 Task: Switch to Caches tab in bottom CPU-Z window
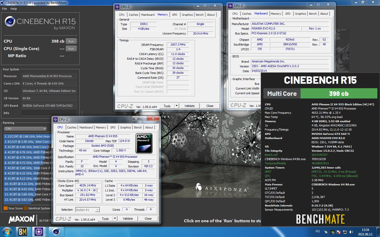(x=72, y=127)
